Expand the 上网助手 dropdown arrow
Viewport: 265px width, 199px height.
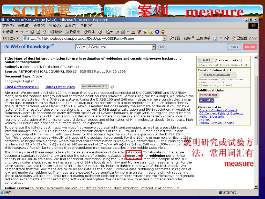pyautogui.click(x=221, y=38)
